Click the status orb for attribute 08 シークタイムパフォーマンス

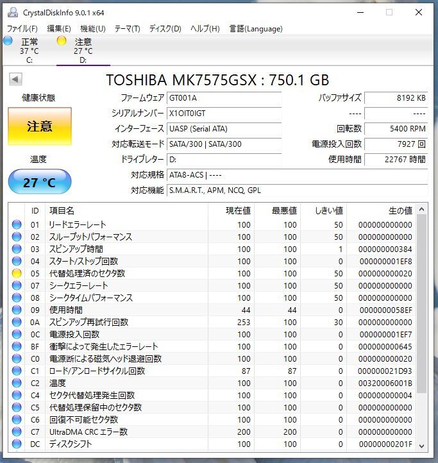coord(17,298)
